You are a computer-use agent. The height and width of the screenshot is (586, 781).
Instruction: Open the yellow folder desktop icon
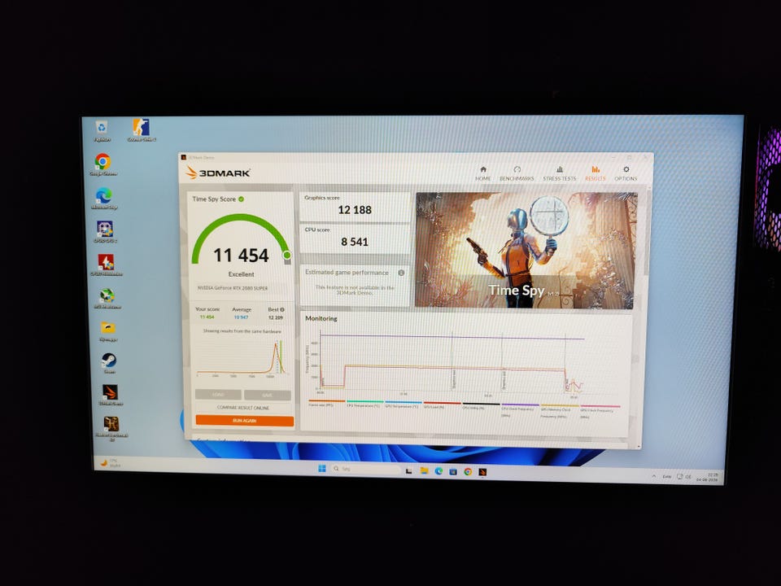(108, 331)
